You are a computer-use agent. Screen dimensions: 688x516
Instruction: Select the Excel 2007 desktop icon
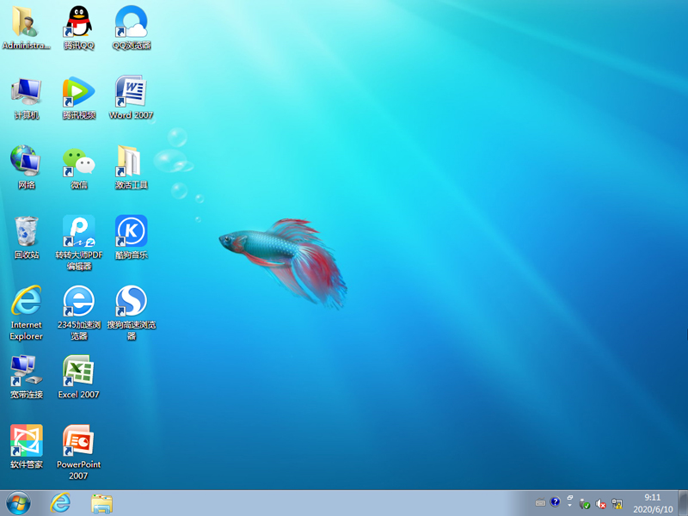click(79, 372)
